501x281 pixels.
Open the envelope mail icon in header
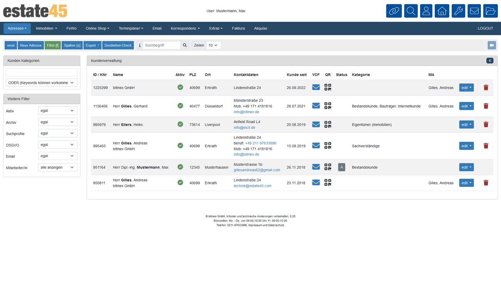pos(474,11)
